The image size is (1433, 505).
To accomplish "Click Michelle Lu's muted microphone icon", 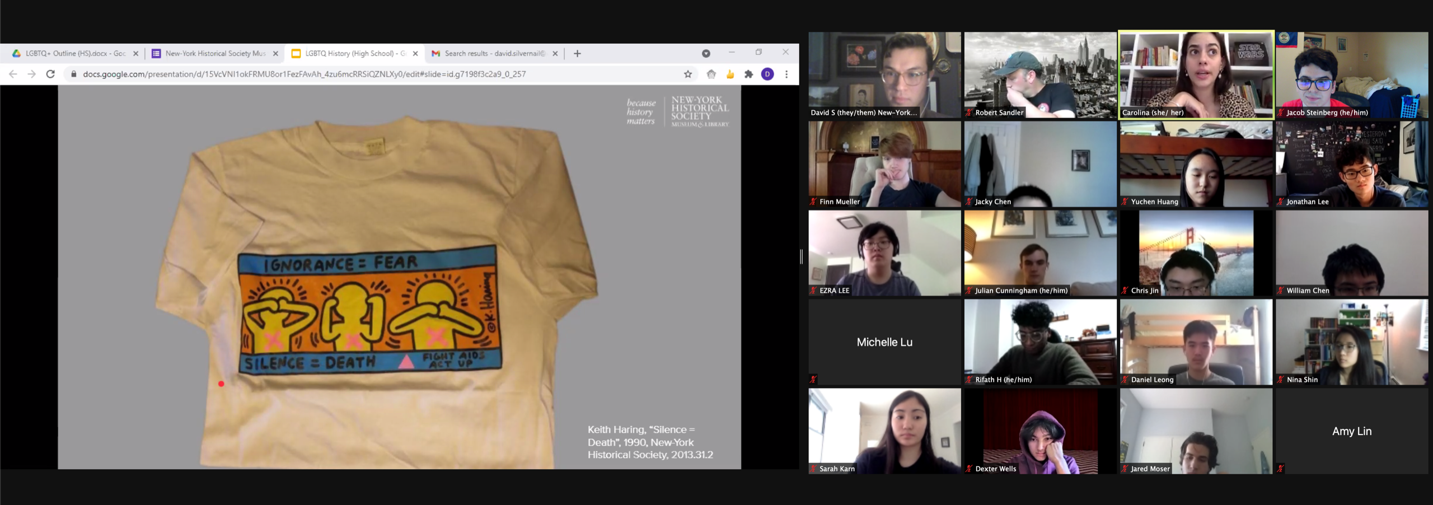I will pyautogui.click(x=813, y=380).
